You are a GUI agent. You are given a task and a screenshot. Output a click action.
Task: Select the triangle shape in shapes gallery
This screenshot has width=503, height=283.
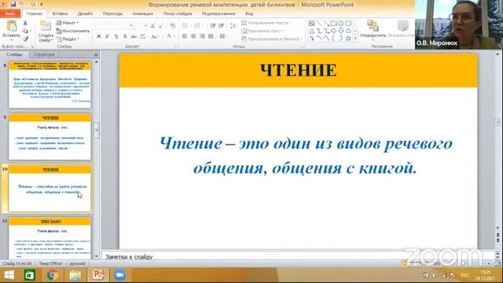coord(311,31)
